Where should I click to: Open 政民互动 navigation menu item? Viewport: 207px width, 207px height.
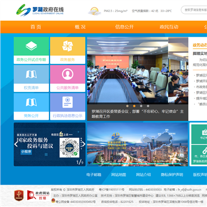169,27
